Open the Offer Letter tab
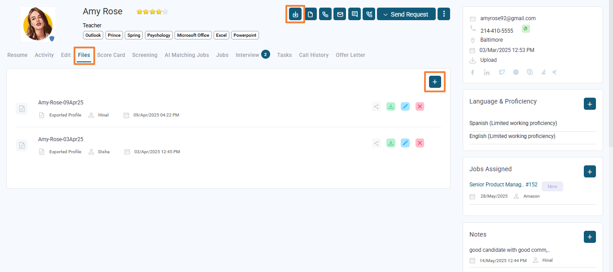The image size is (613, 272). pos(350,55)
